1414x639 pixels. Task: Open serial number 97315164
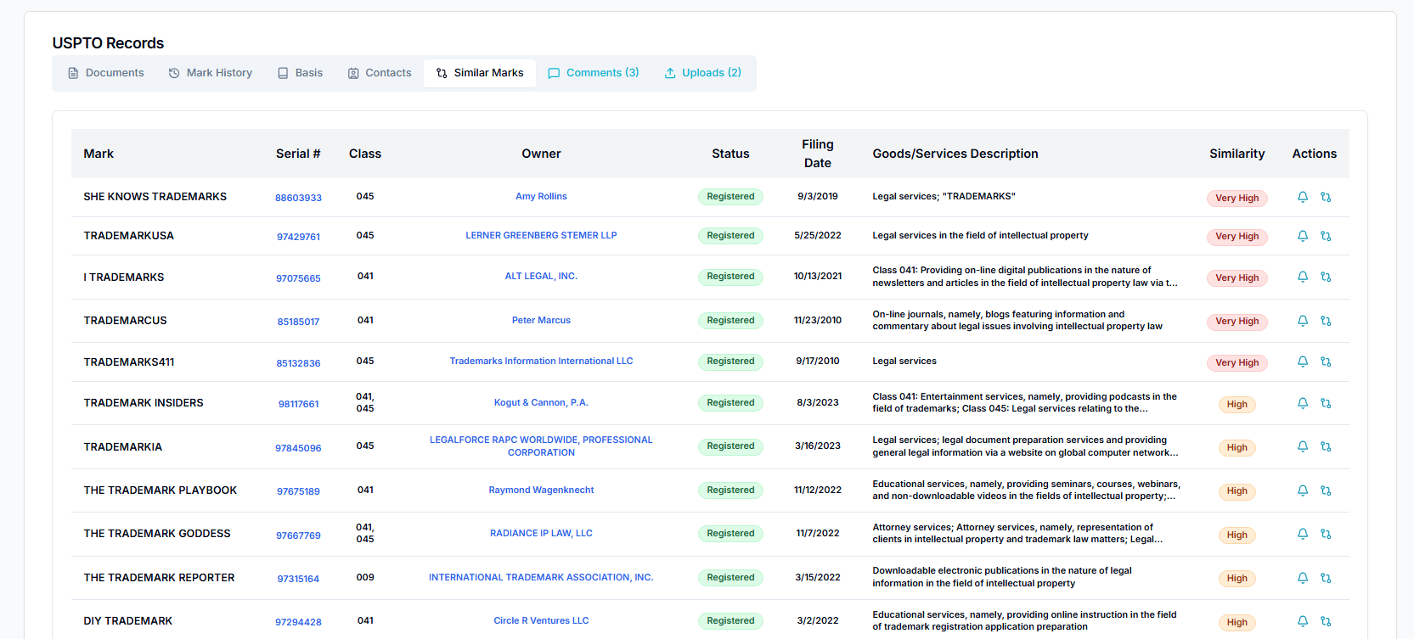click(x=298, y=579)
